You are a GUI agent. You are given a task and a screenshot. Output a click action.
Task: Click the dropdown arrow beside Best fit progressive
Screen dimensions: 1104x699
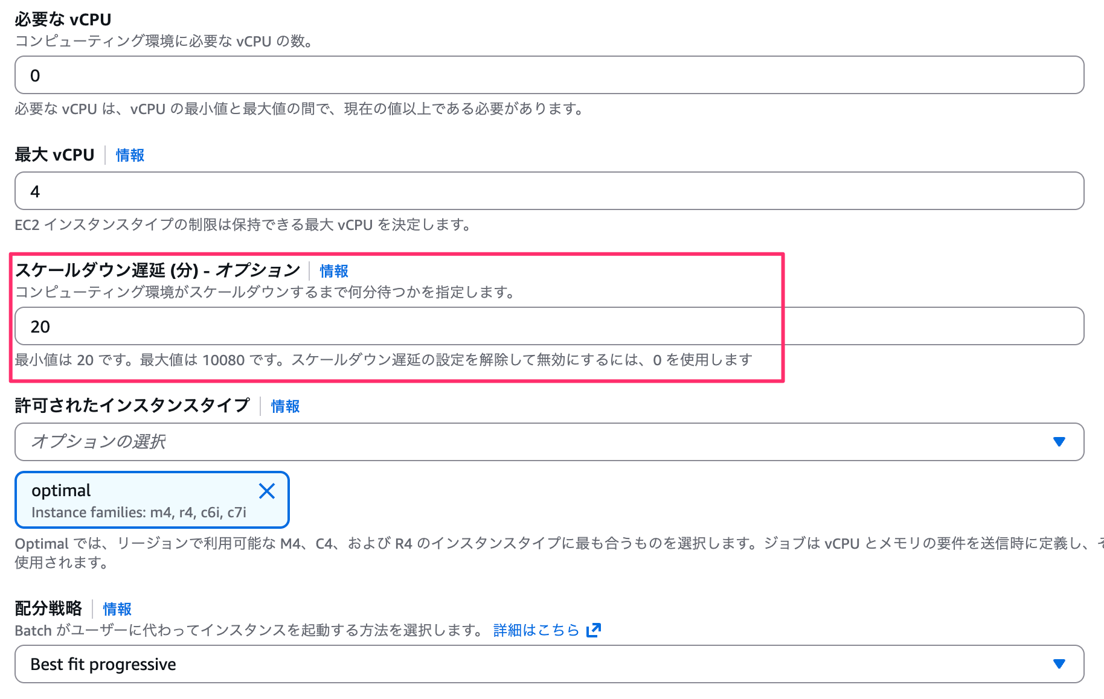pyautogui.click(x=1060, y=664)
